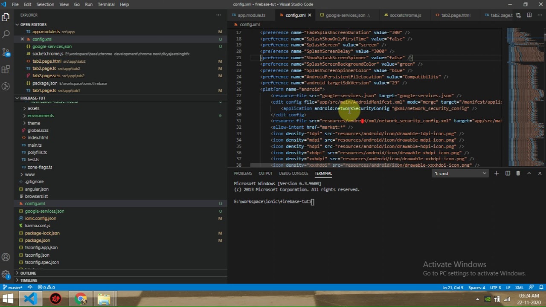
Task: Open Source Control view in activity bar
Action: click(x=6, y=52)
